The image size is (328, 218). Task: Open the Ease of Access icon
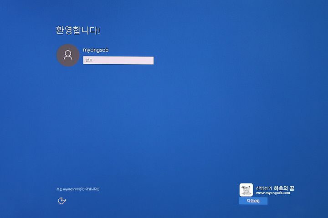[x=62, y=200]
